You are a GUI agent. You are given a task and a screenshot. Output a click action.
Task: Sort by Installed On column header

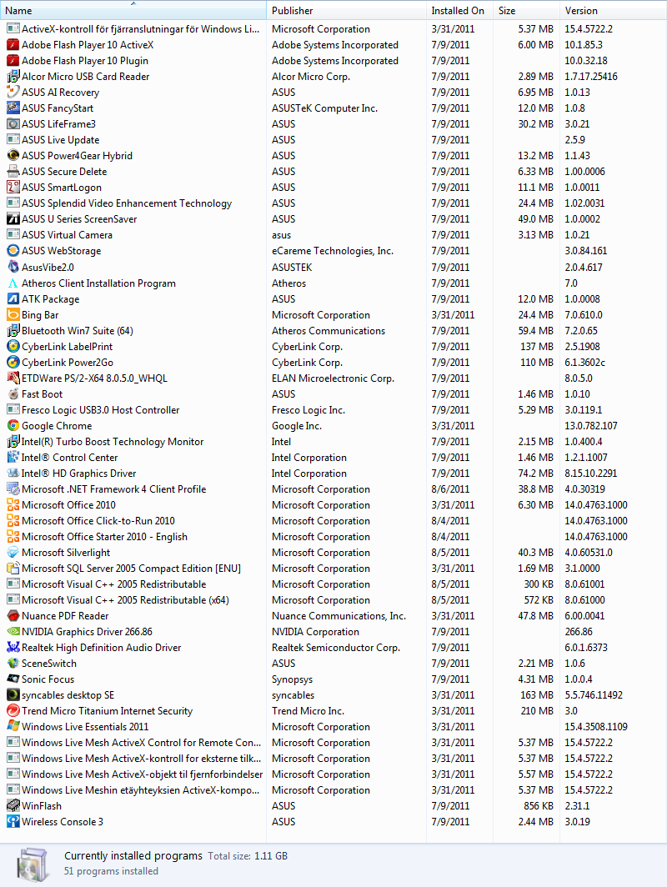tap(459, 11)
